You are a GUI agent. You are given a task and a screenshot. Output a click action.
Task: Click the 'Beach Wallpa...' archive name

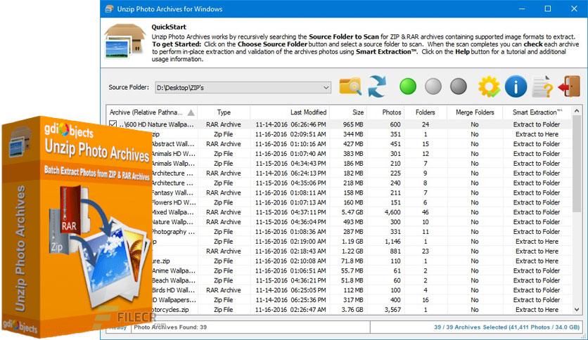pyautogui.click(x=174, y=280)
